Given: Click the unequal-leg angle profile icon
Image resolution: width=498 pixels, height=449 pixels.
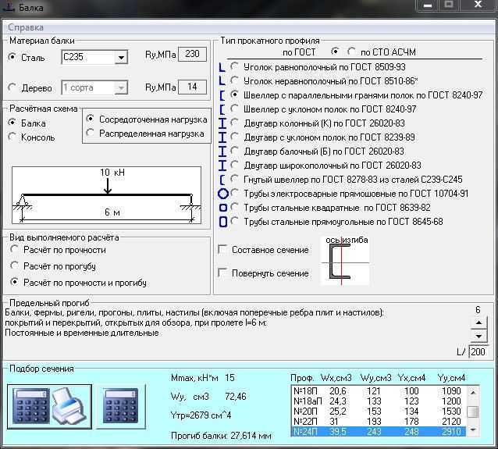Looking at the screenshot, I should pyautogui.click(x=222, y=81).
